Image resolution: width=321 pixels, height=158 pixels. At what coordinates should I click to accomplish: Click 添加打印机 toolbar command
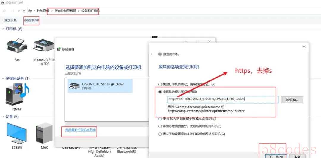point(31,20)
